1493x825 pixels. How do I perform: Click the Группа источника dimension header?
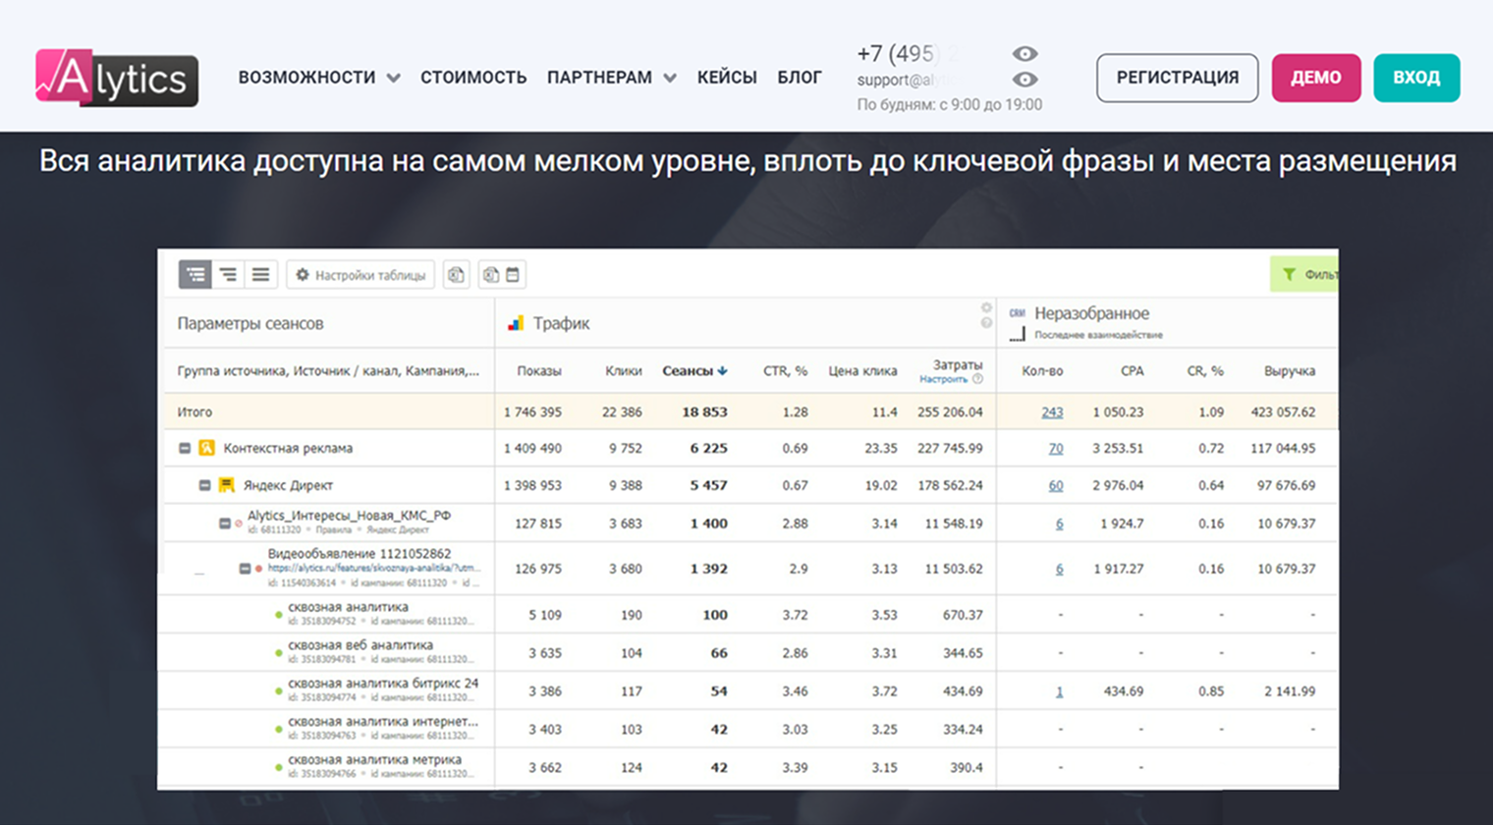[328, 371]
